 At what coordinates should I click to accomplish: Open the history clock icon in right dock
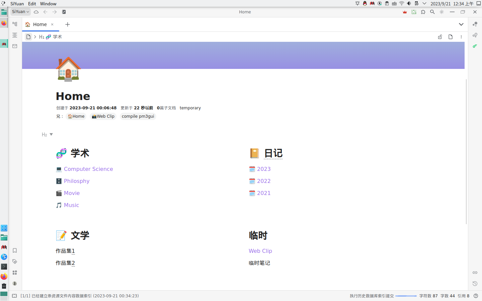pyautogui.click(x=475, y=284)
